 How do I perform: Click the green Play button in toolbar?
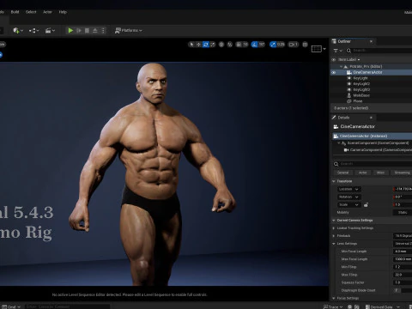click(x=70, y=30)
